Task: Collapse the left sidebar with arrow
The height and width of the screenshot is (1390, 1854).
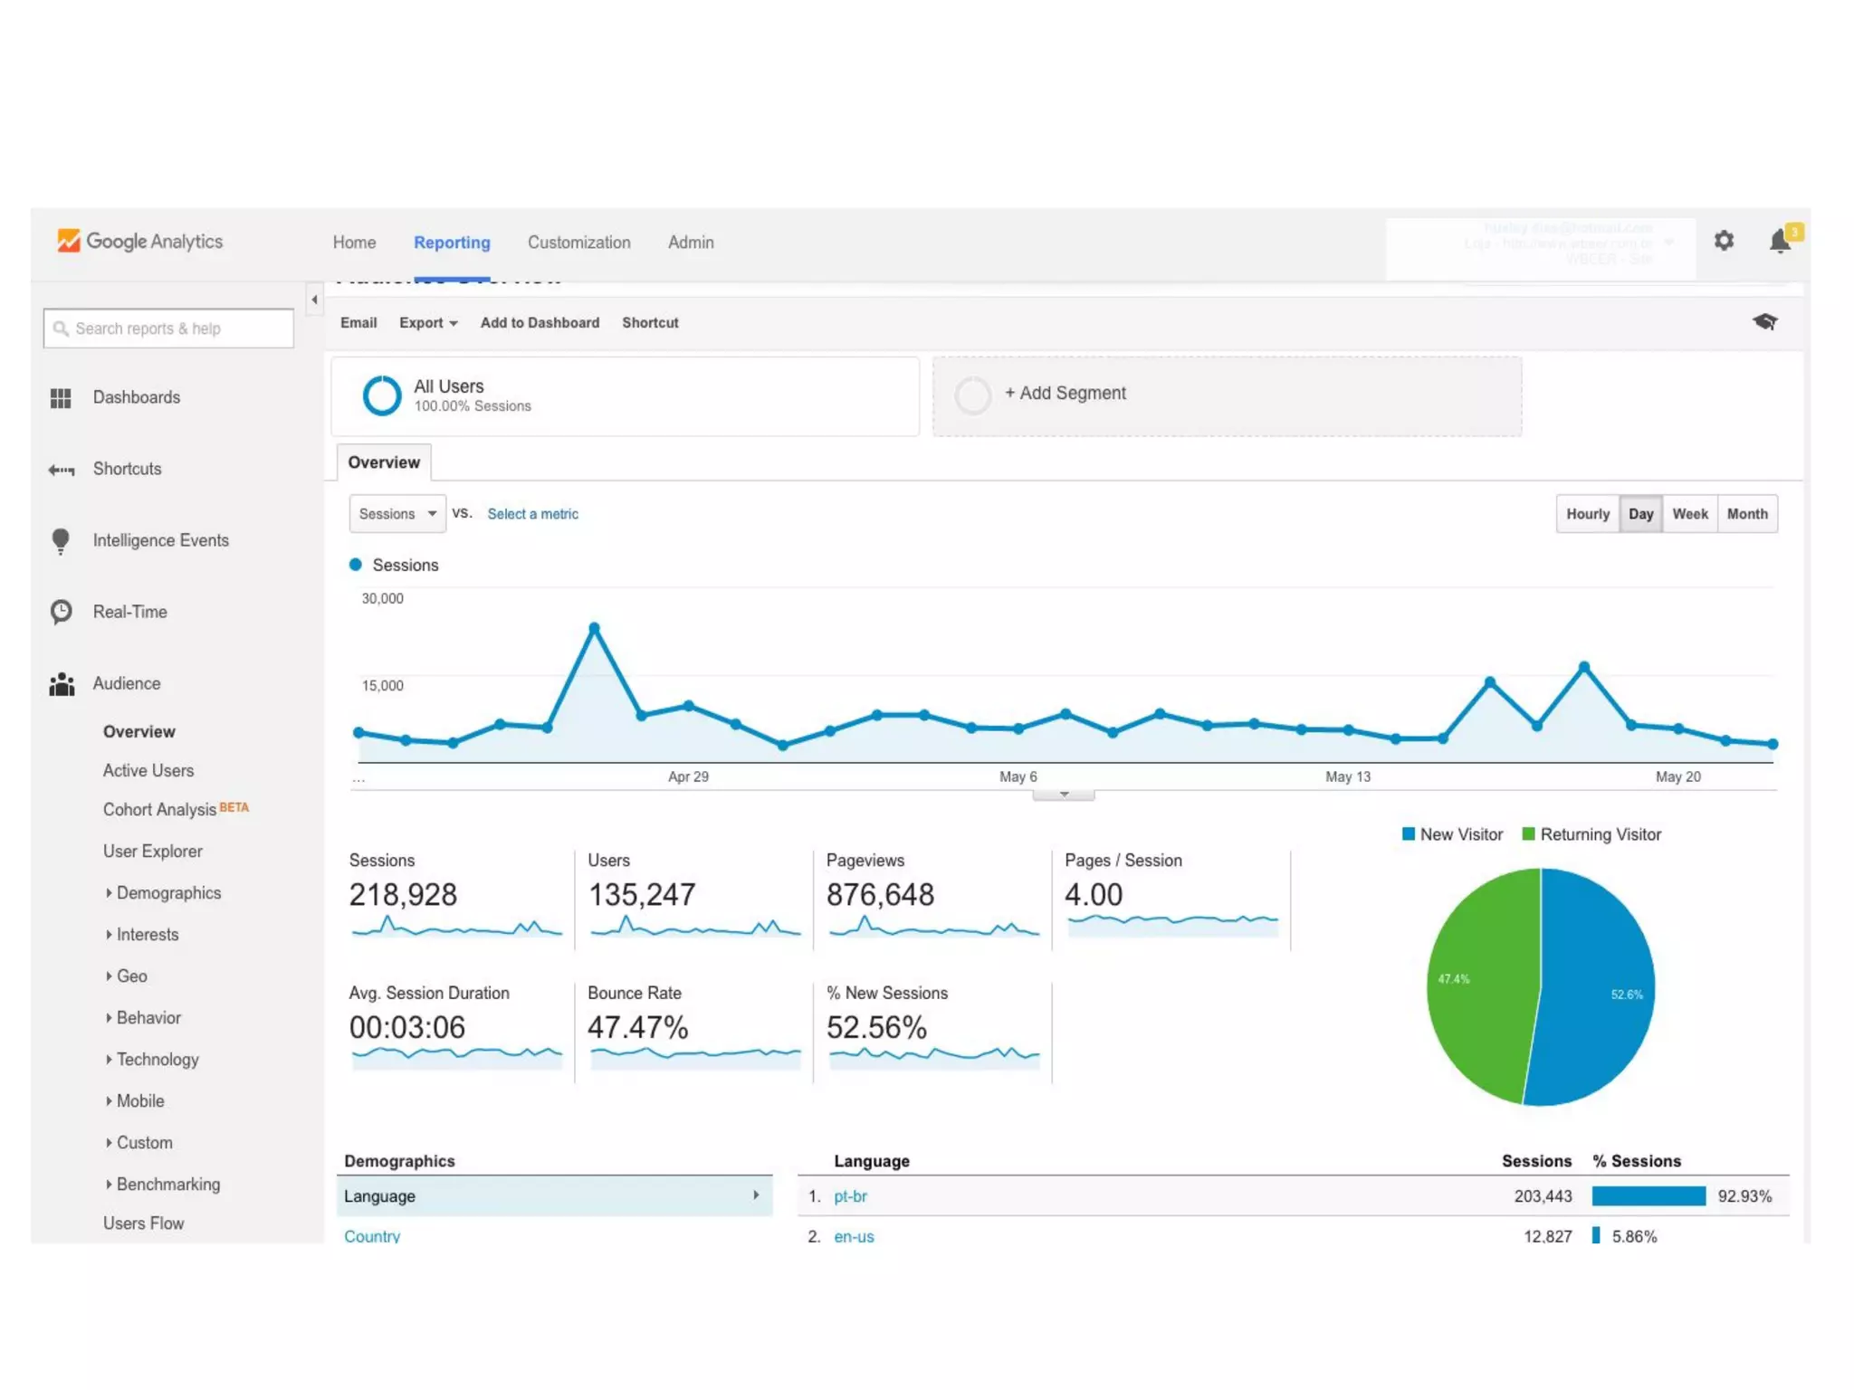Action: point(314,300)
